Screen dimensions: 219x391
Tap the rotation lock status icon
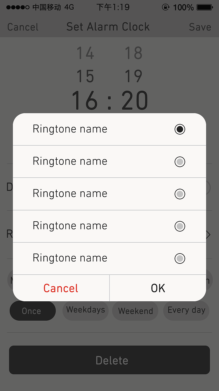pos(166,7)
